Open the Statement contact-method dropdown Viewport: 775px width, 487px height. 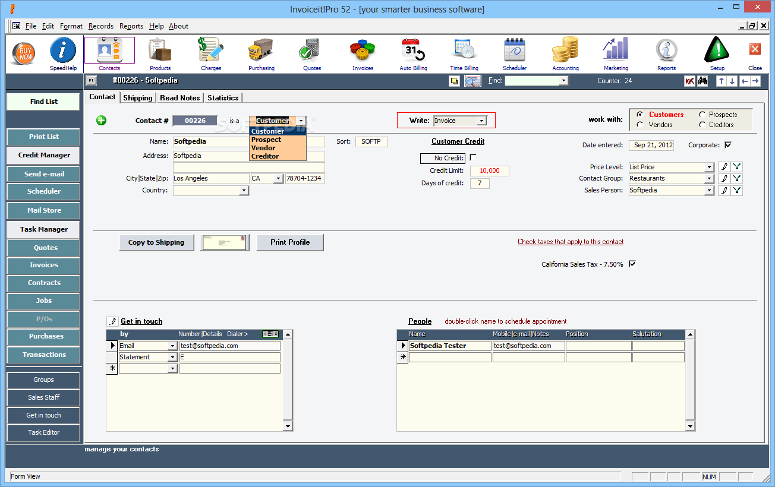click(x=173, y=357)
